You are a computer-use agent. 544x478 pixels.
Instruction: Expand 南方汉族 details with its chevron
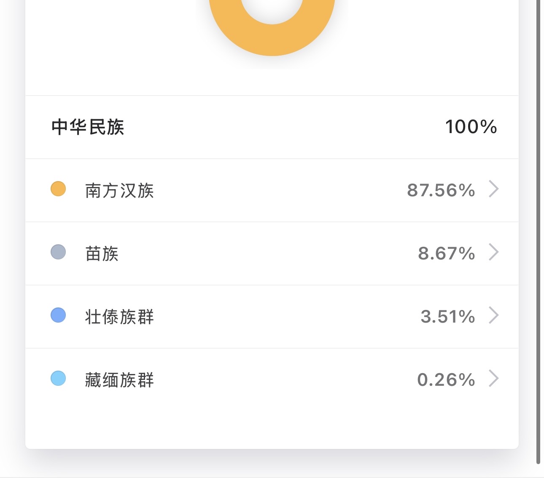pos(493,189)
